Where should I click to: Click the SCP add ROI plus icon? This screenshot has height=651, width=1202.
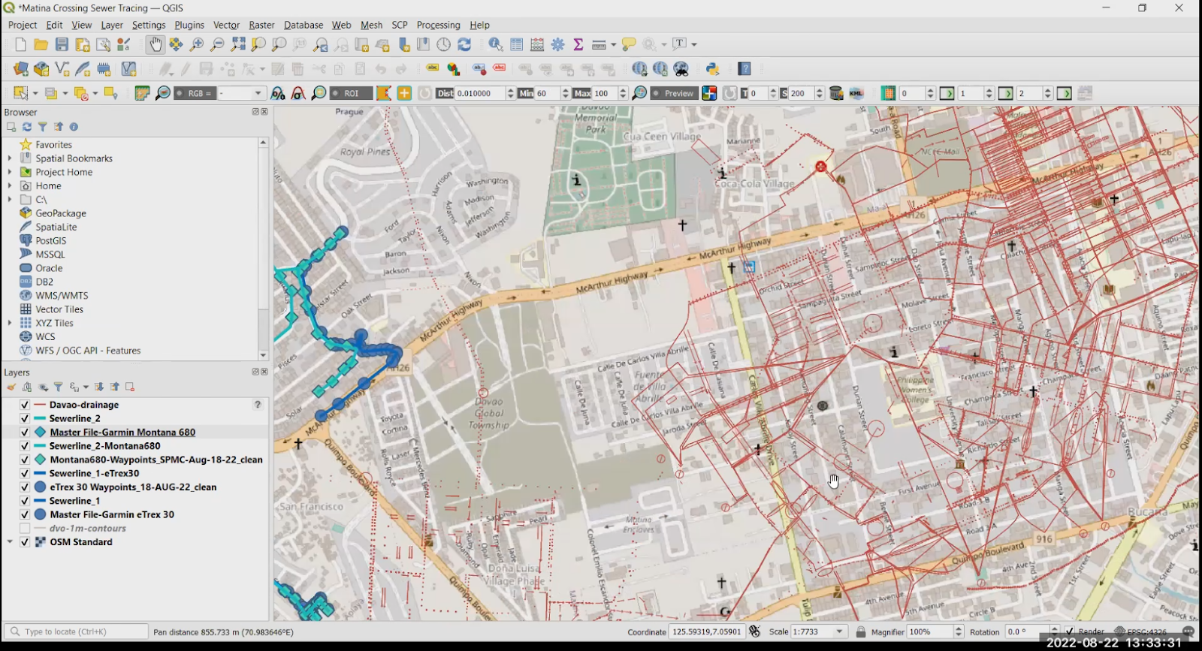(x=404, y=93)
